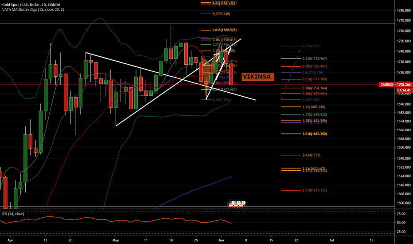The image size is (413, 244).
Task: Click the 1.618(1662.250) Fibonacci level
Action: tap(315, 134)
